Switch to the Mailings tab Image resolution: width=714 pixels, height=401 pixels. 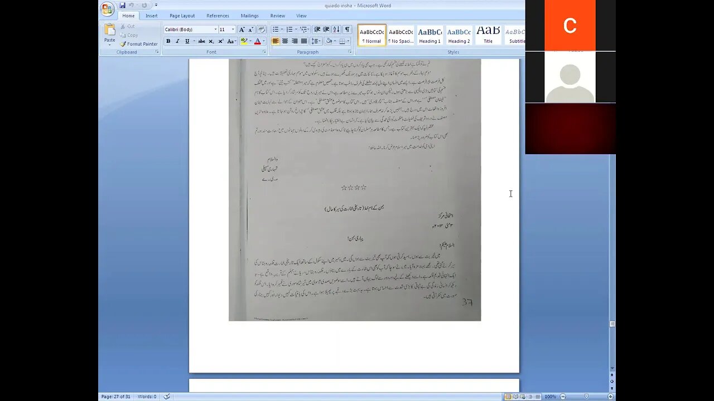(x=249, y=16)
